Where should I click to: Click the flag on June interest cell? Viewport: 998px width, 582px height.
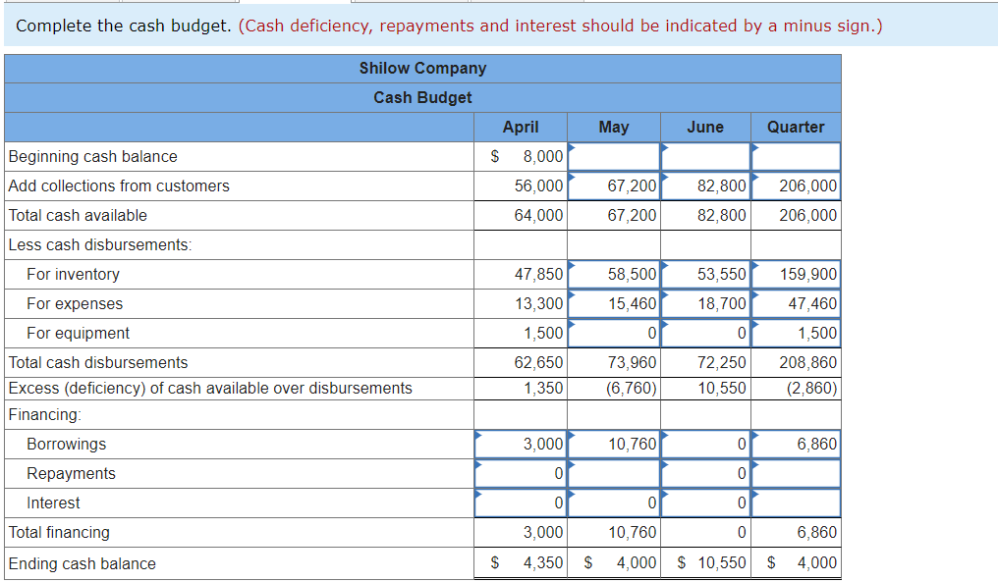click(661, 496)
